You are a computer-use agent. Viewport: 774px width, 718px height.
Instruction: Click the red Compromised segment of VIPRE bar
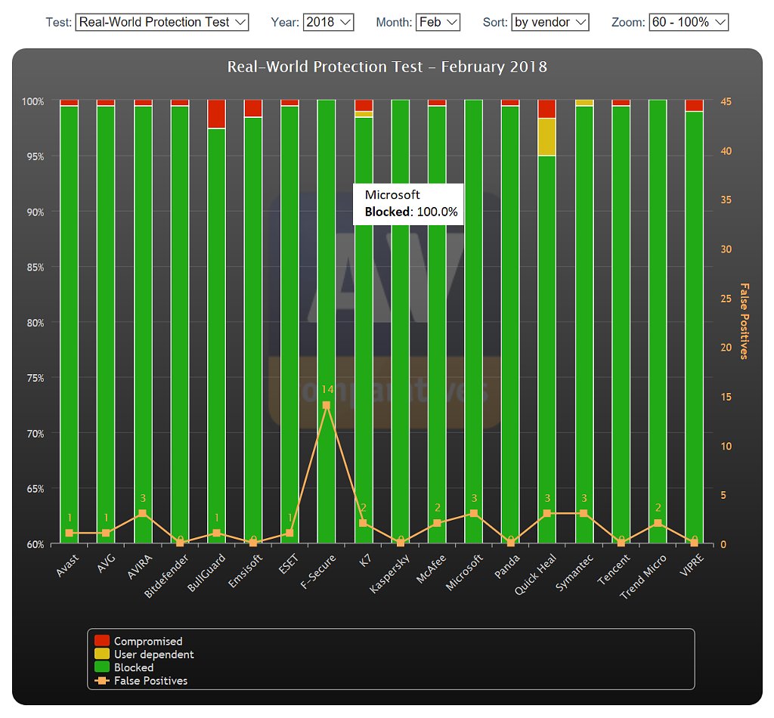coord(694,106)
